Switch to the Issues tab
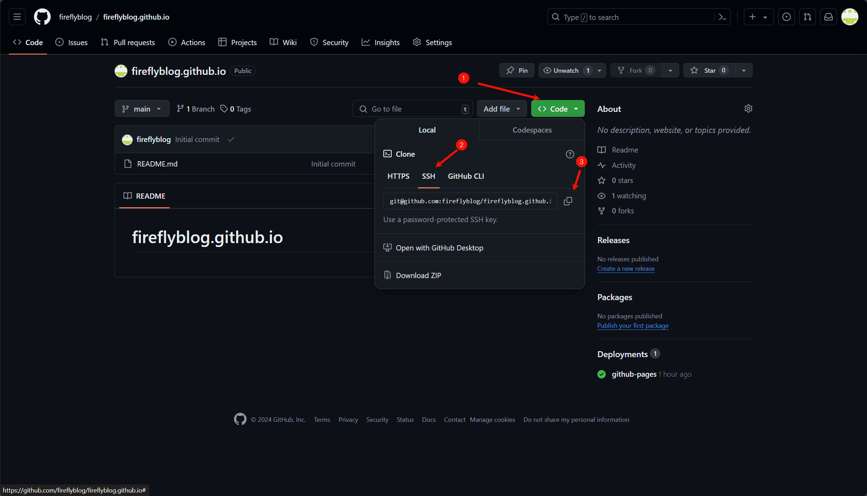867x496 pixels. pos(71,42)
